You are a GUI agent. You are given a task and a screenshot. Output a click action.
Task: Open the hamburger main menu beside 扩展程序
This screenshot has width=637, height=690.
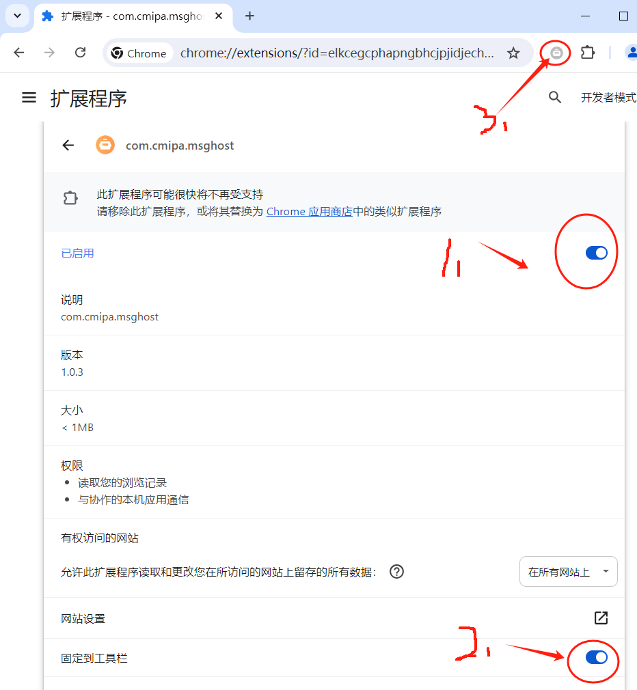(x=29, y=97)
